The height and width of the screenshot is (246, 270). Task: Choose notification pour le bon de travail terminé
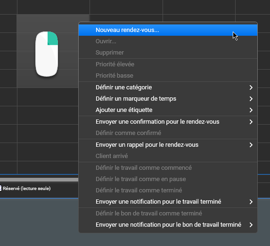pyautogui.click(x=168, y=225)
